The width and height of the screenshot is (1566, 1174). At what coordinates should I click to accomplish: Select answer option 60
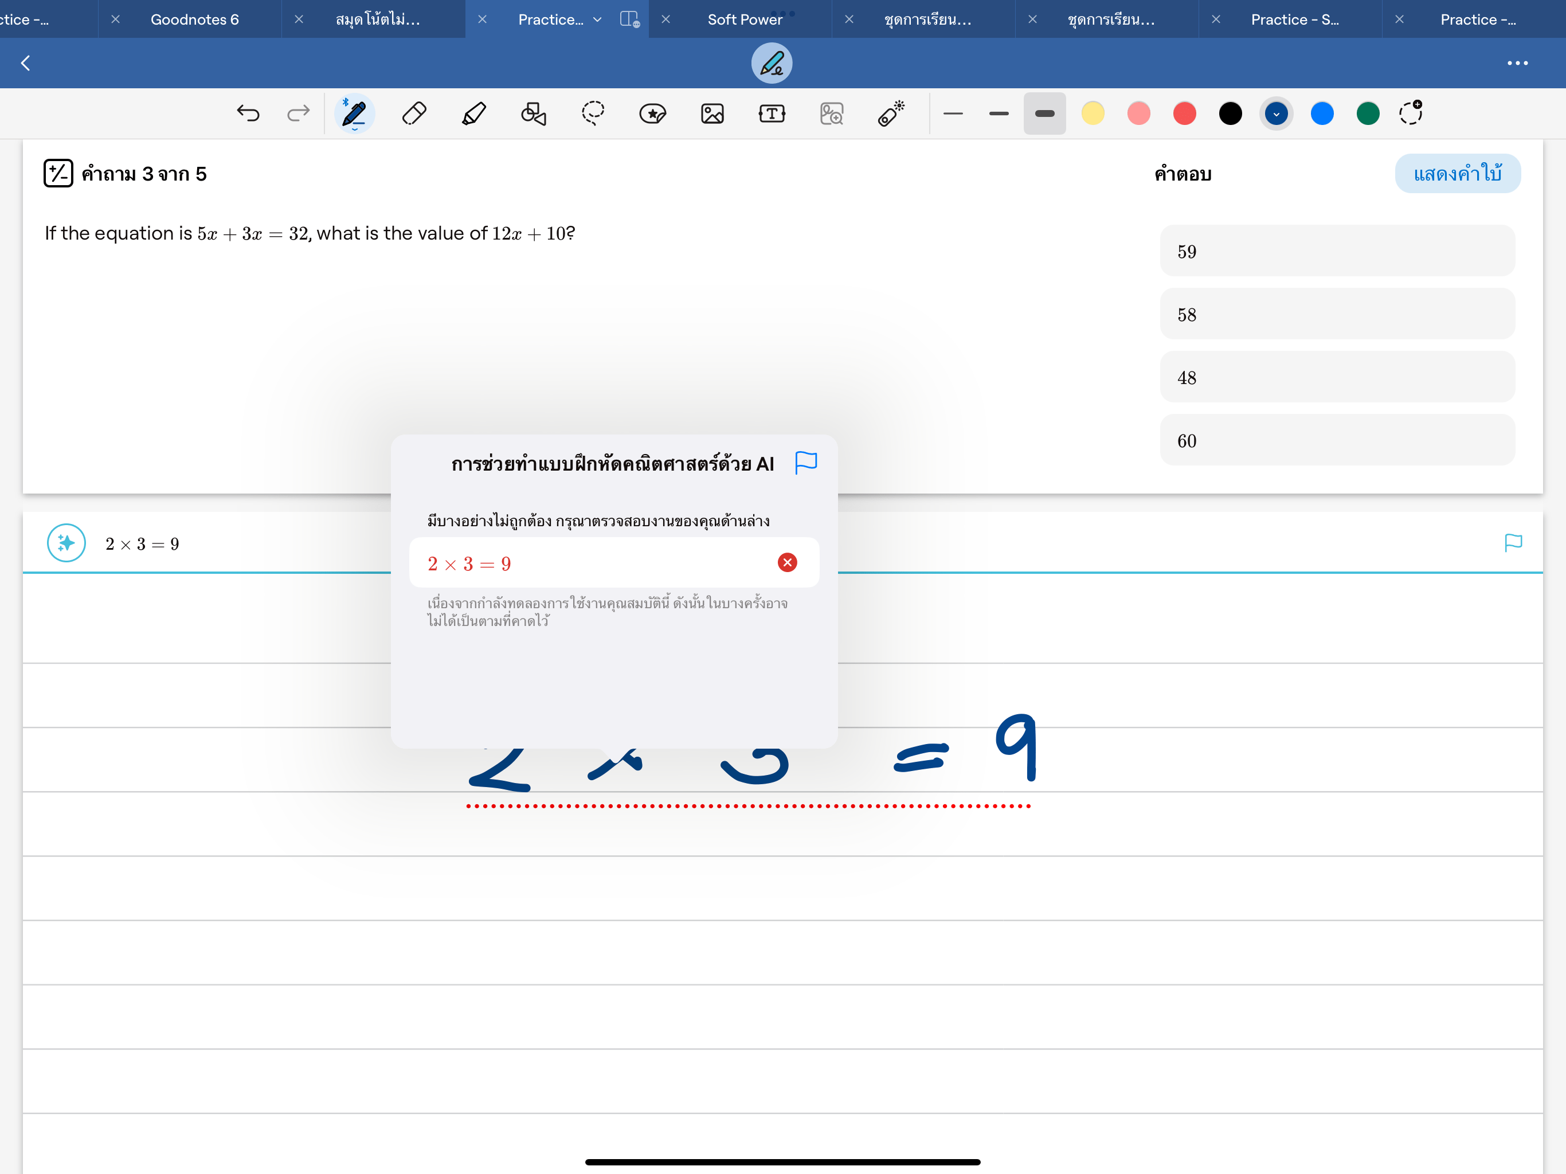click(x=1337, y=440)
